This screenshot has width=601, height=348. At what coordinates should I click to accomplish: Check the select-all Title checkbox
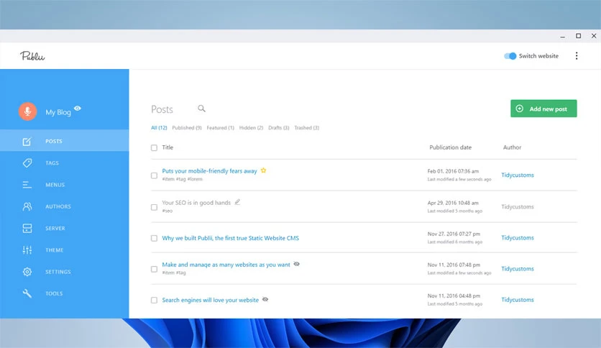tap(154, 147)
